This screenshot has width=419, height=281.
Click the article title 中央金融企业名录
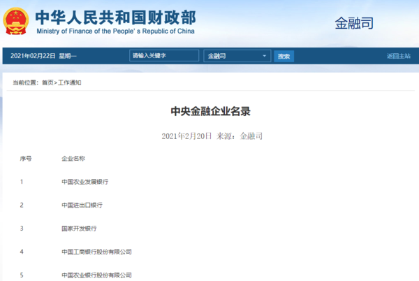[211, 111]
